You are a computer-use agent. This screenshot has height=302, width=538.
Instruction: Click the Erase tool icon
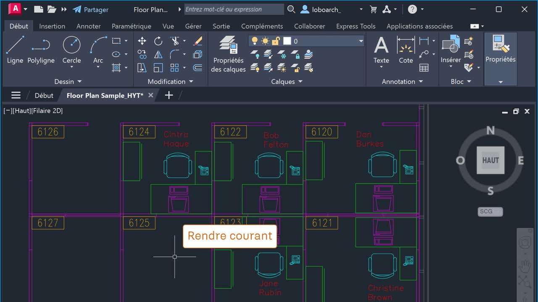[x=198, y=41]
